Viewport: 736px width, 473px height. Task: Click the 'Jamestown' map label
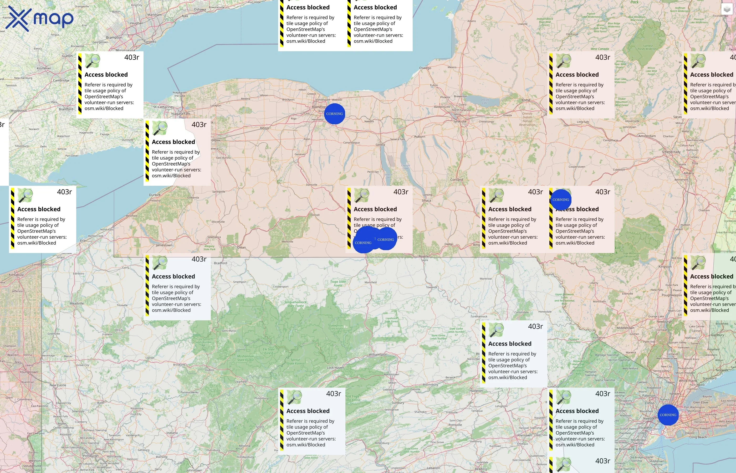tap(164, 245)
